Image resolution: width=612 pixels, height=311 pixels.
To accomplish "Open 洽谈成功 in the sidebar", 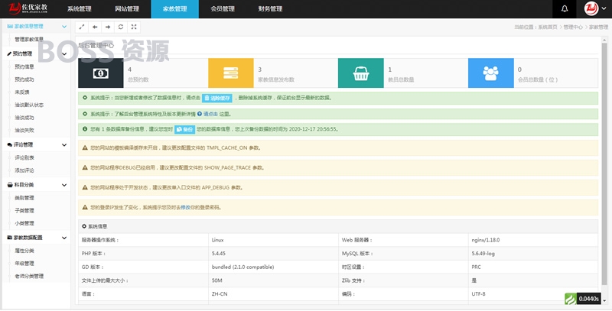I will tap(24, 118).
